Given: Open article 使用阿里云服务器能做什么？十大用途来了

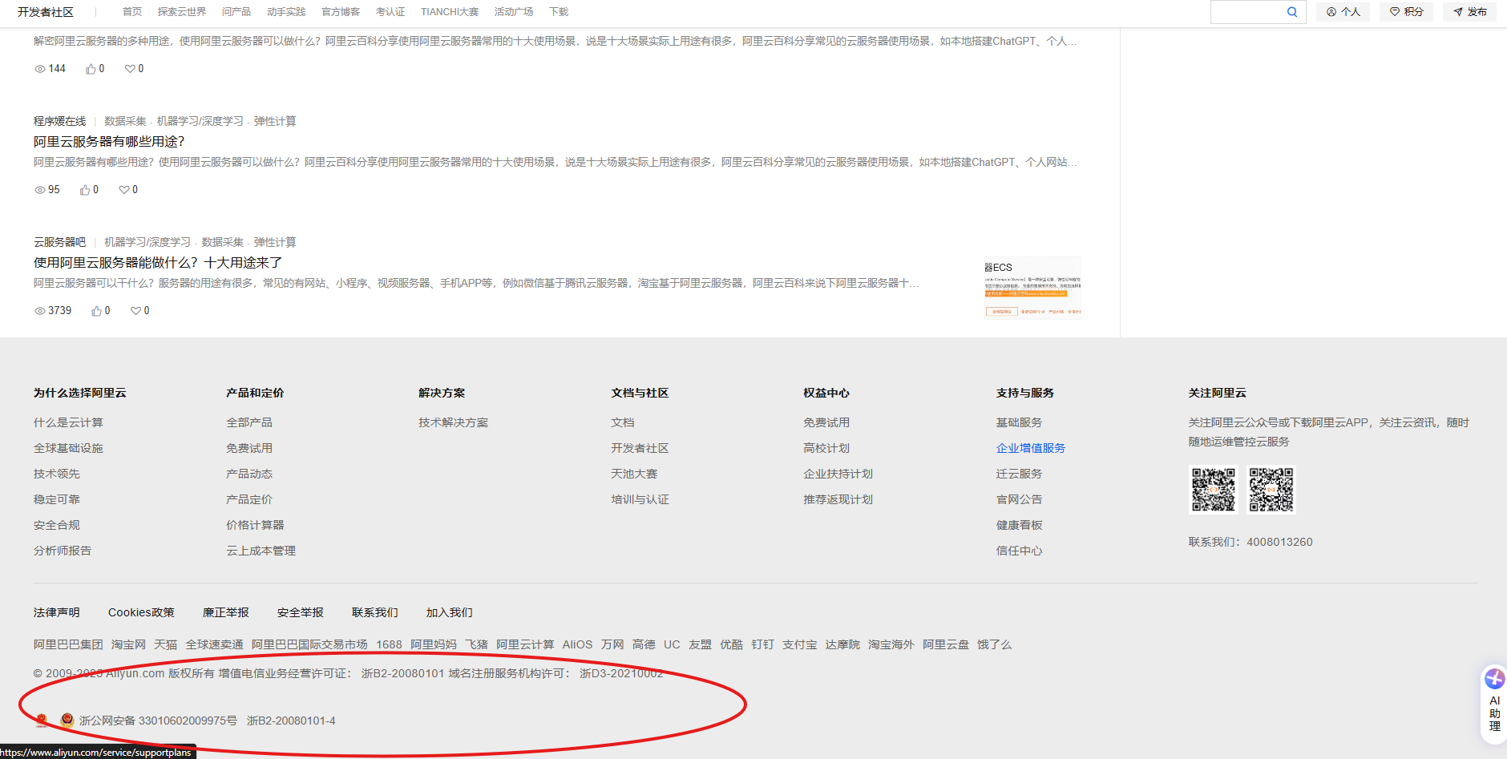Looking at the screenshot, I should tap(158, 263).
